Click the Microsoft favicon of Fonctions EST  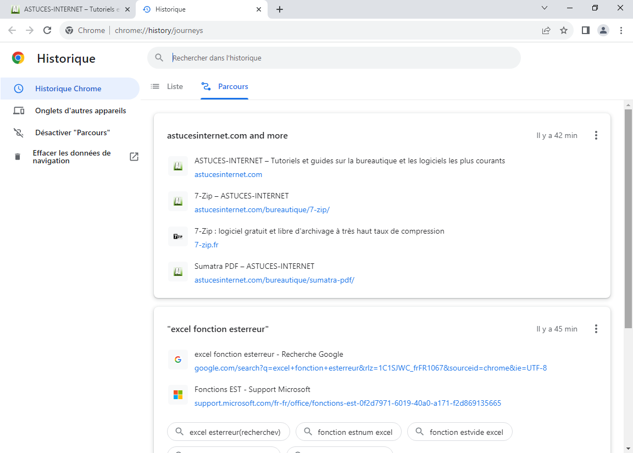(x=178, y=395)
